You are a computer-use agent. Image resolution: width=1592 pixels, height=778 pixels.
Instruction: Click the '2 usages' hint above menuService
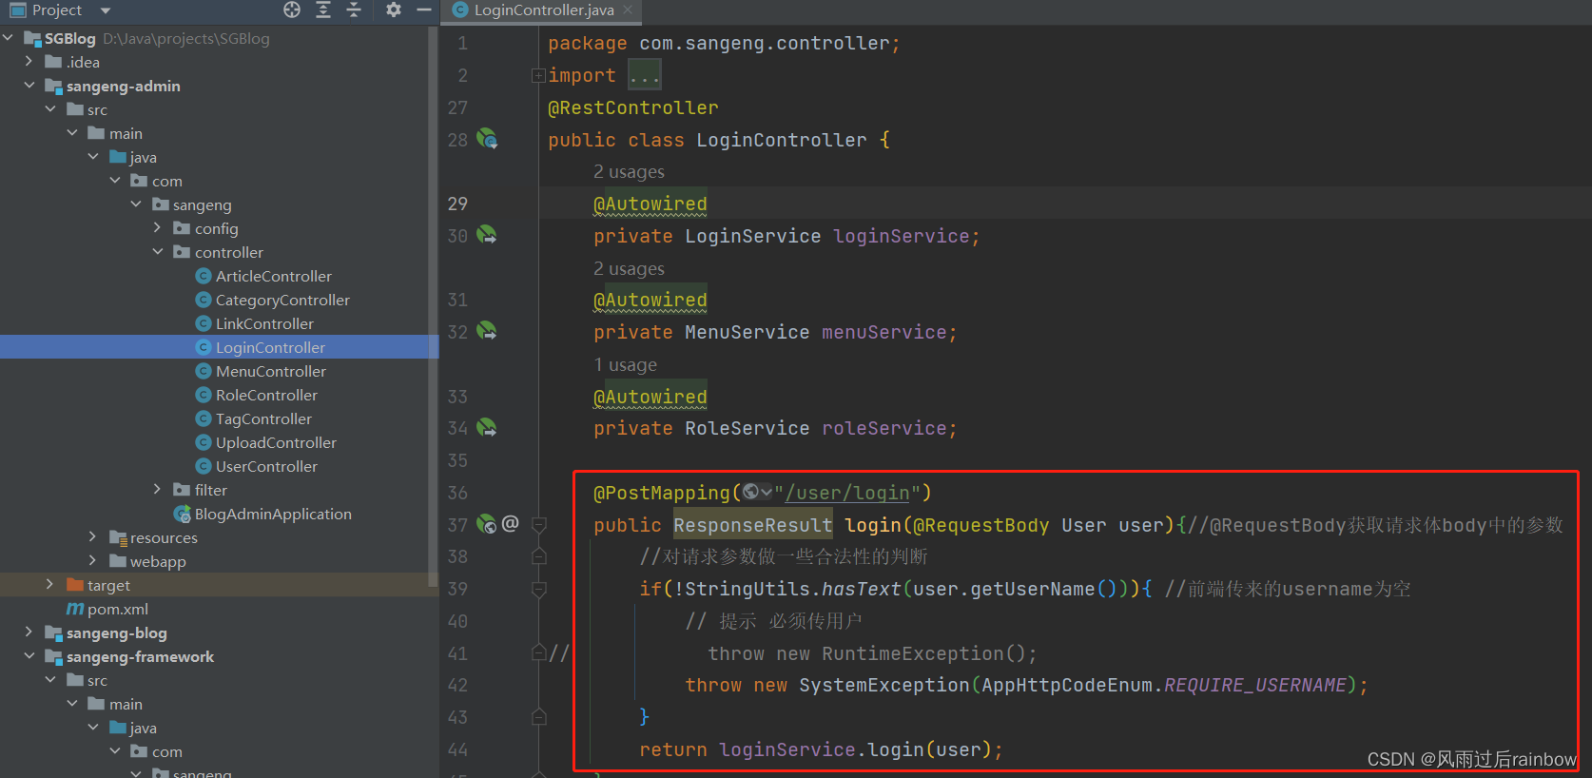pos(629,269)
